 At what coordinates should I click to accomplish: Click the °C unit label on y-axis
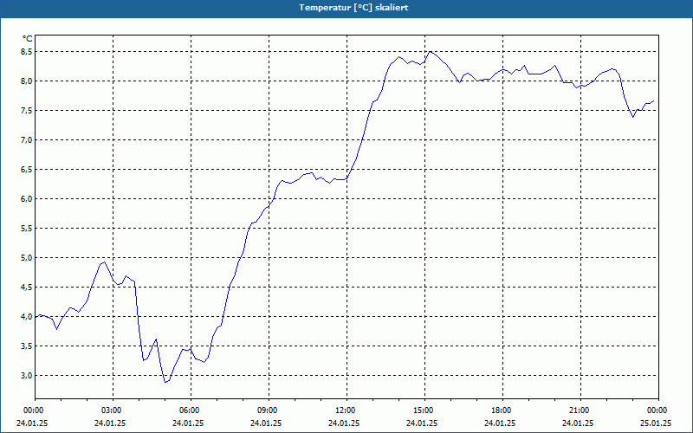point(28,39)
